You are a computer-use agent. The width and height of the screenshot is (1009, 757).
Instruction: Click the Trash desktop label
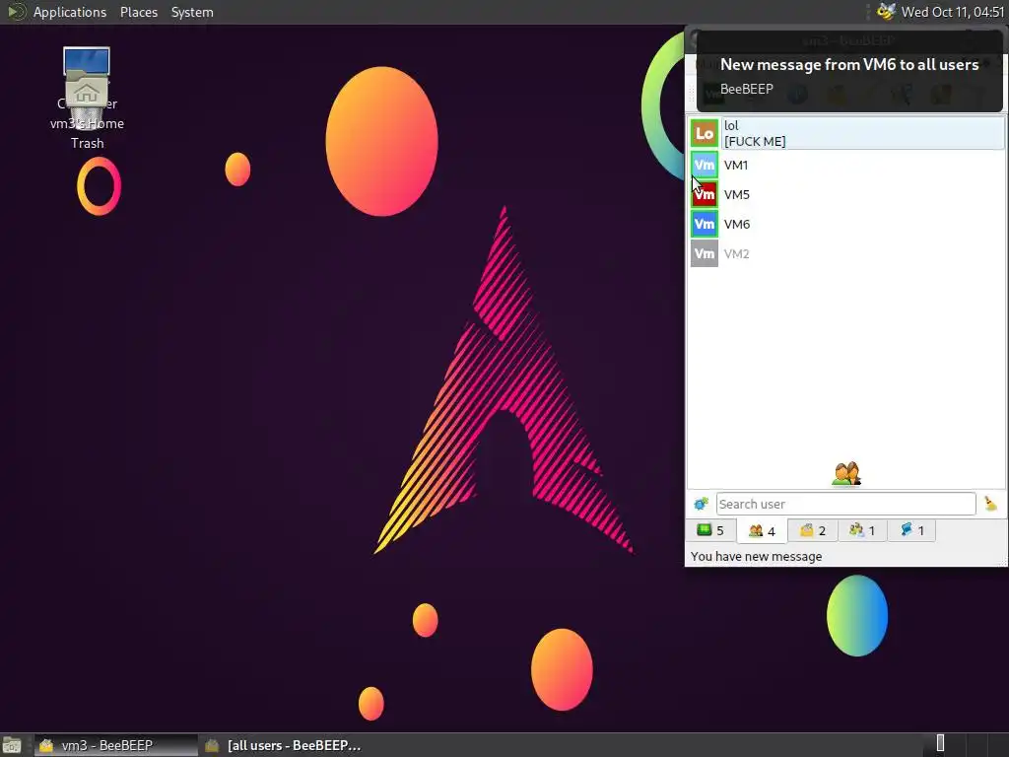pyautogui.click(x=87, y=143)
